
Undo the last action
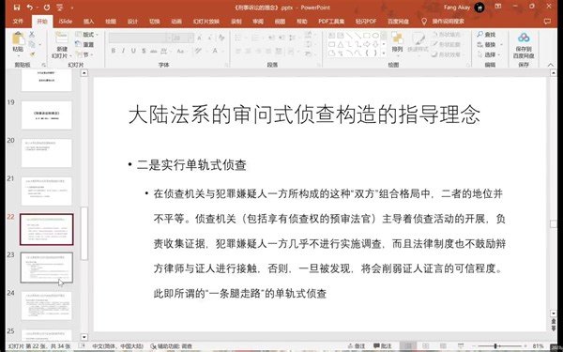[29, 8]
